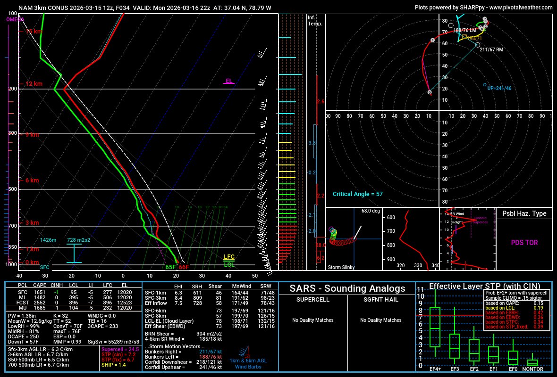
Task: Click the 'Bunkers Right = 211/67 kt' line
Action: pyautogui.click(x=183, y=352)
